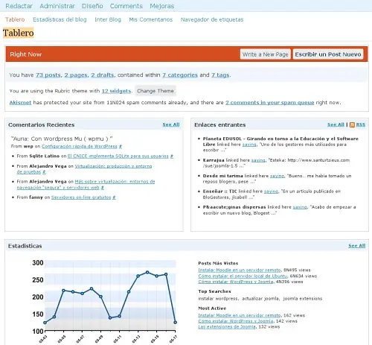
Task: Click the last data point on the stats chart
Action: [x=176, y=323]
